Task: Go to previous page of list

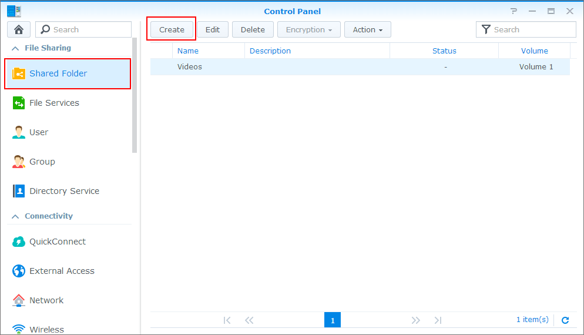Action: pos(249,320)
